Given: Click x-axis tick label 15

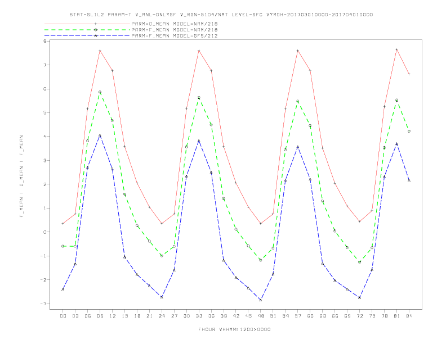Looking at the screenshot, I should (124, 316).
